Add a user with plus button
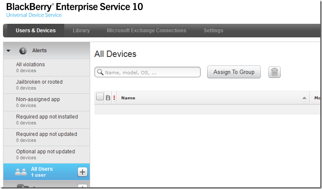Image resolution: width=322 pixels, height=189 pixels. click(83, 172)
